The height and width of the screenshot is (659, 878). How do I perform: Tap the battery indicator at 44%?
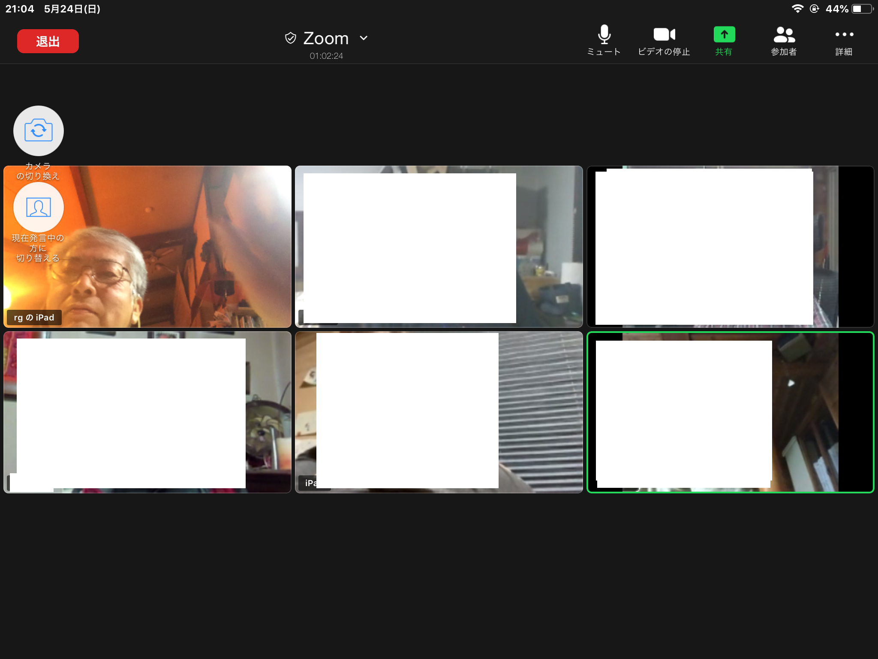862,9
